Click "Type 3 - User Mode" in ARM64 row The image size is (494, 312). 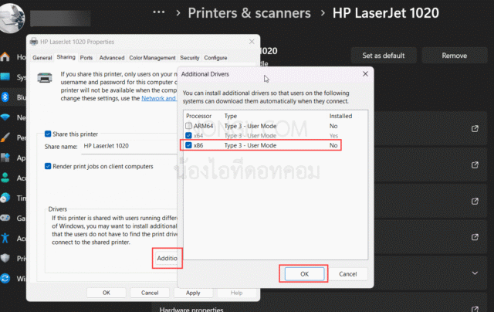pos(250,126)
